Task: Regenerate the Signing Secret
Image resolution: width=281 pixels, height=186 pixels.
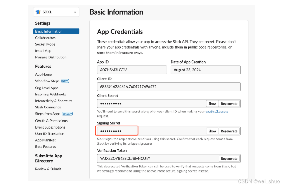Action: click(229, 131)
